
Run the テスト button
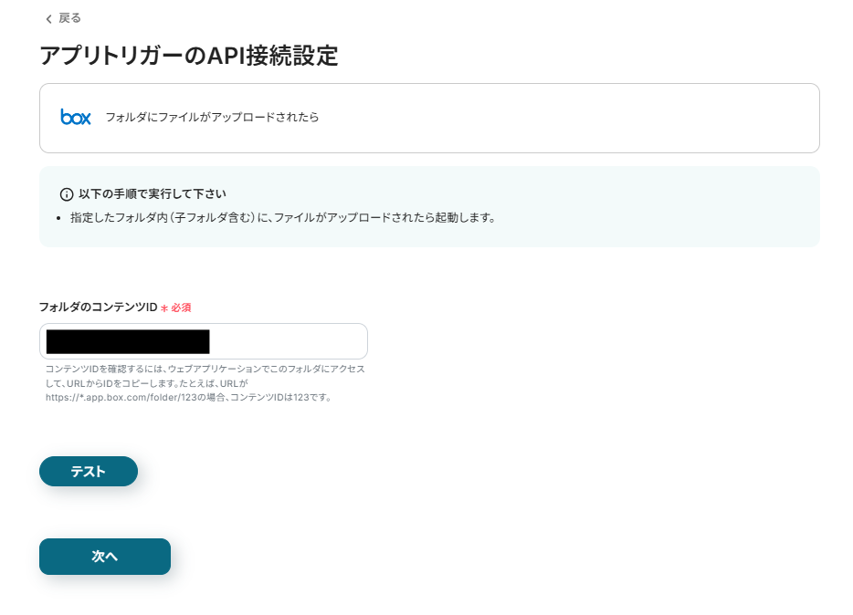tap(89, 471)
